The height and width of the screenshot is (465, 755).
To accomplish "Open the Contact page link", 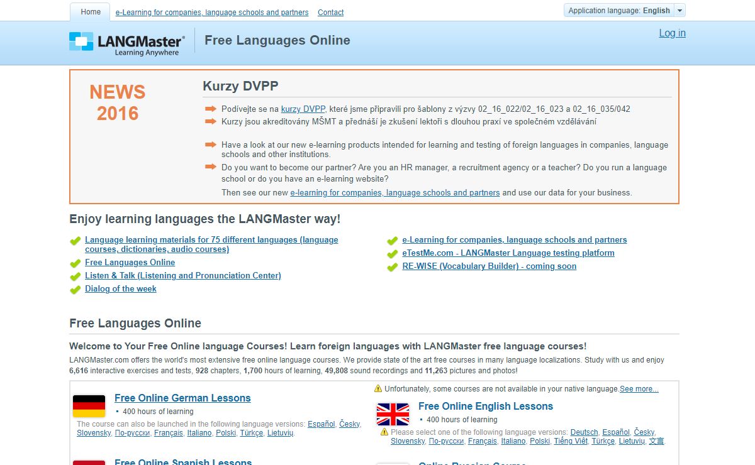I will coord(330,13).
